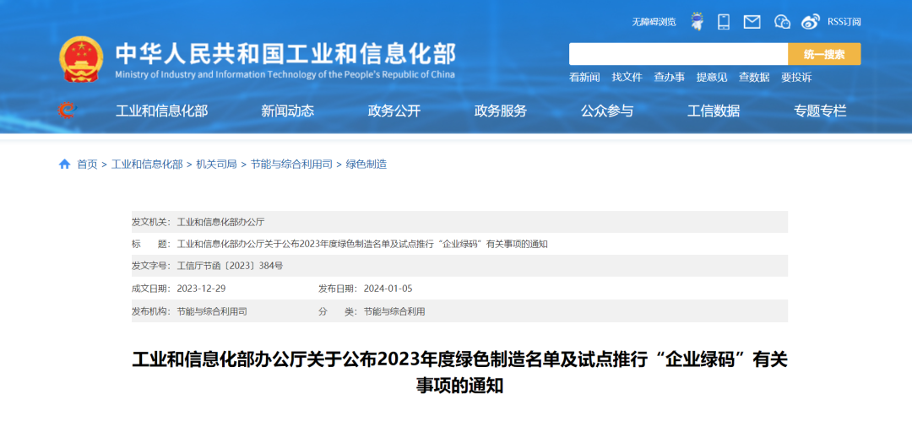
Task: Open 提意见 quick link
Action: pos(712,78)
